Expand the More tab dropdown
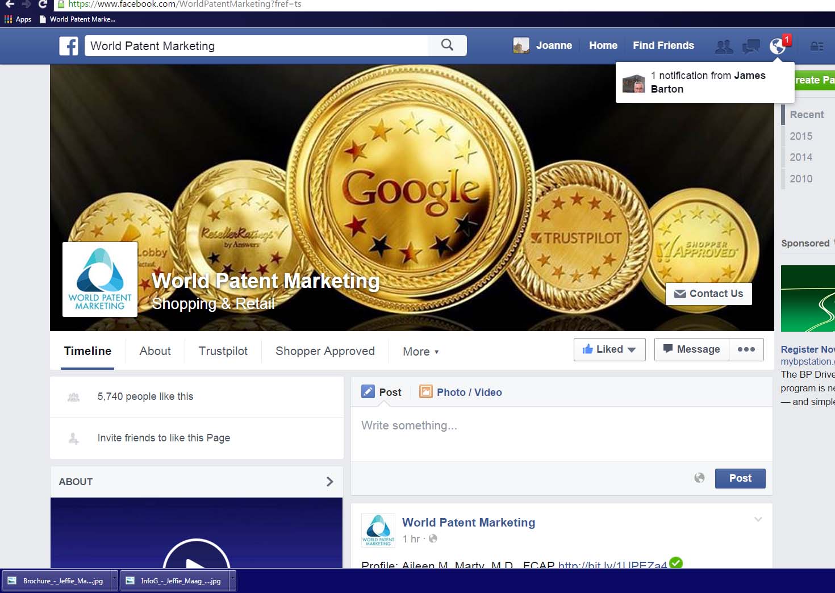Screen dimensions: 835x593 click(x=420, y=352)
